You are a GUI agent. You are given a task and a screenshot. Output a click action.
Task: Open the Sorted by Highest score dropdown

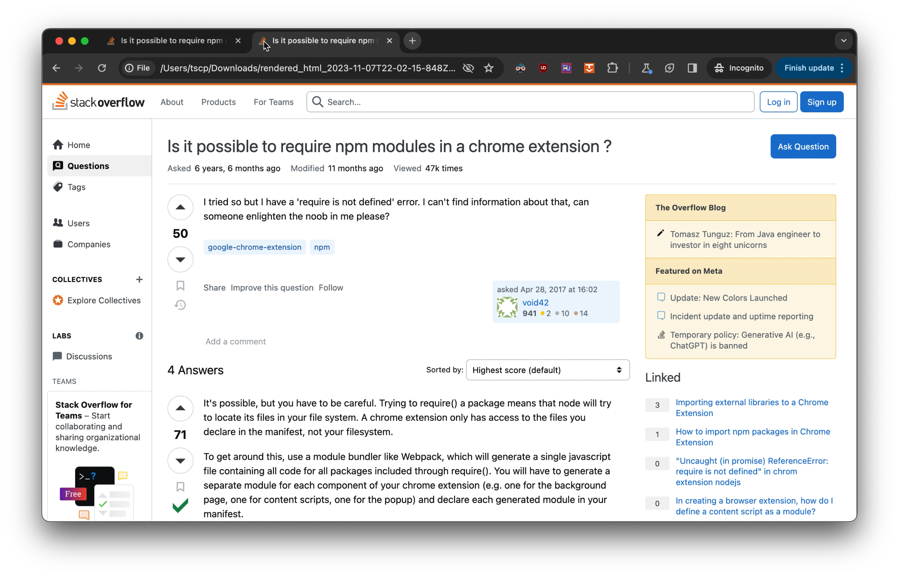coord(548,370)
